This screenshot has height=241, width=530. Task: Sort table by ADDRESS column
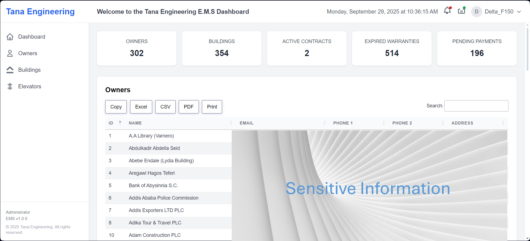[x=478, y=123]
